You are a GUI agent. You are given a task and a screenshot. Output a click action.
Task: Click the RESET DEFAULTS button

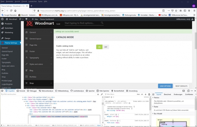tap(181, 86)
